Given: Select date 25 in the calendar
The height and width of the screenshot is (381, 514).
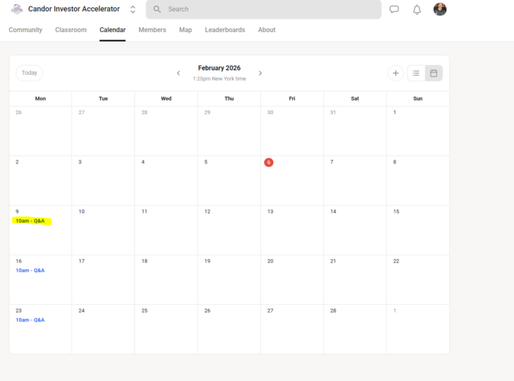Looking at the screenshot, I should (x=144, y=310).
